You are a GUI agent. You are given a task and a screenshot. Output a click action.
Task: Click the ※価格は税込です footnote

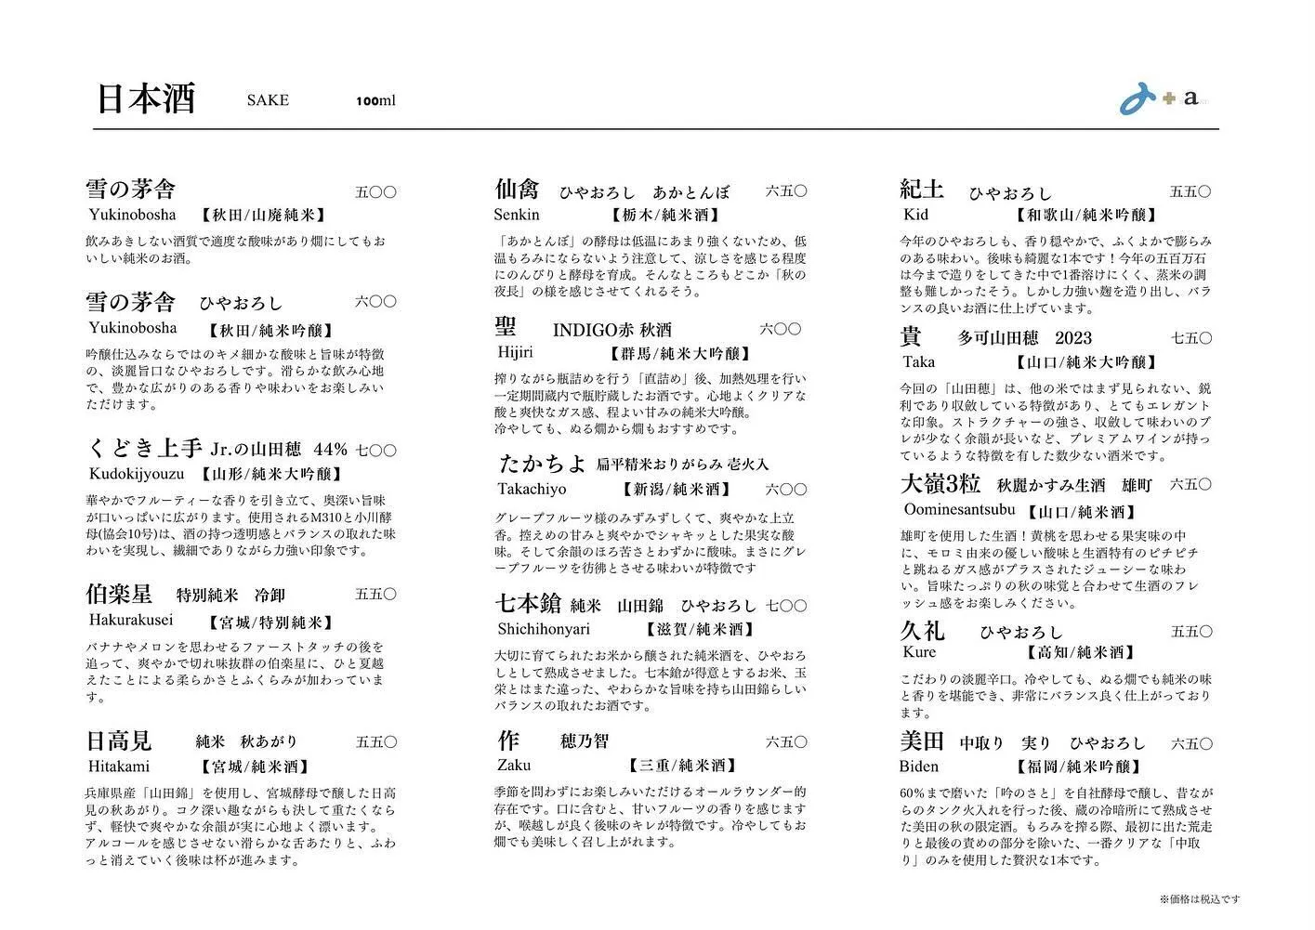pyautogui.click(x=1199, y=898)
